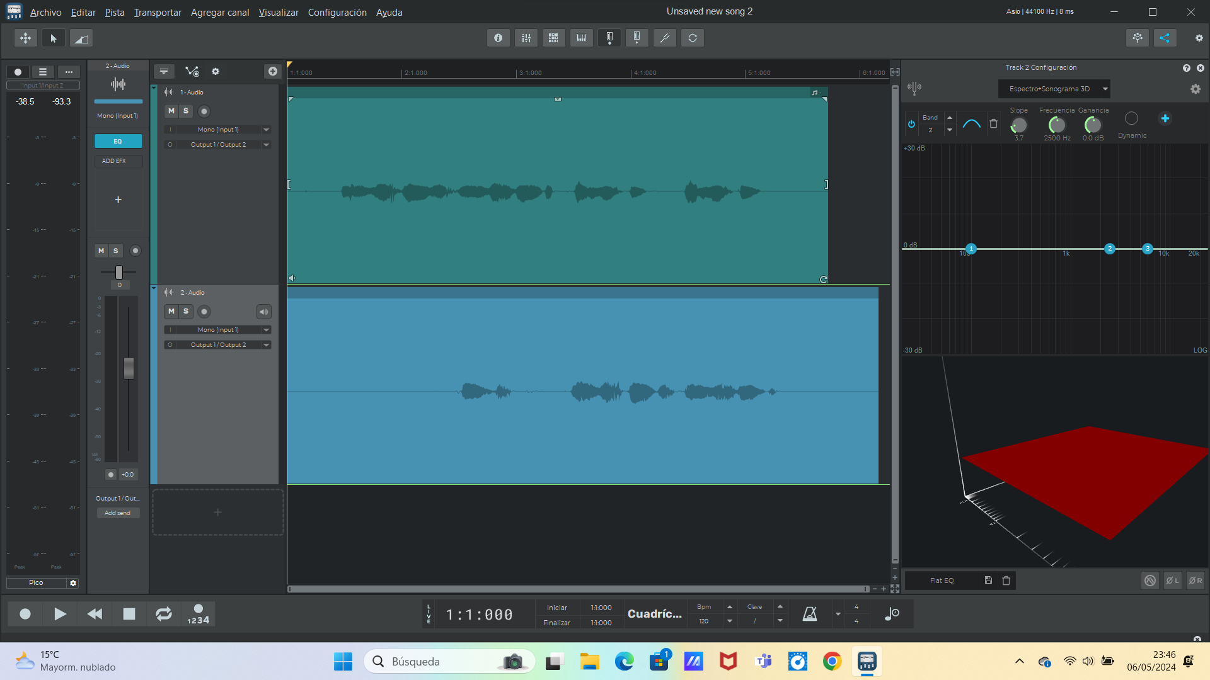Image resolution: width=1210 pixels, height=680 pixels.
Task: Increase the EQ band number
Action: [x=950, y=118]
